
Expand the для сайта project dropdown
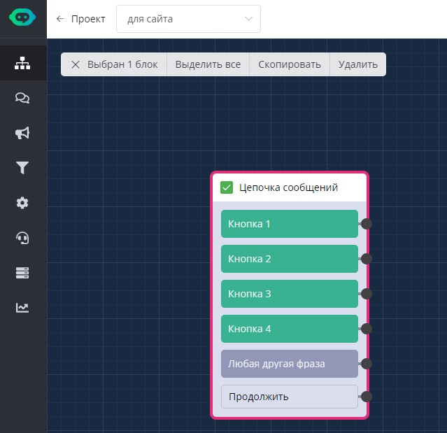point(188,19)
